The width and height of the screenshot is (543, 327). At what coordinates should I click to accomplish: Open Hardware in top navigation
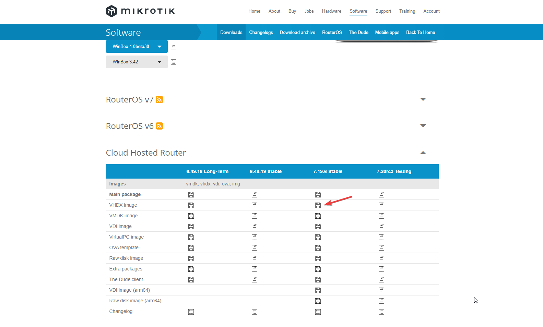tap(332, 11)
